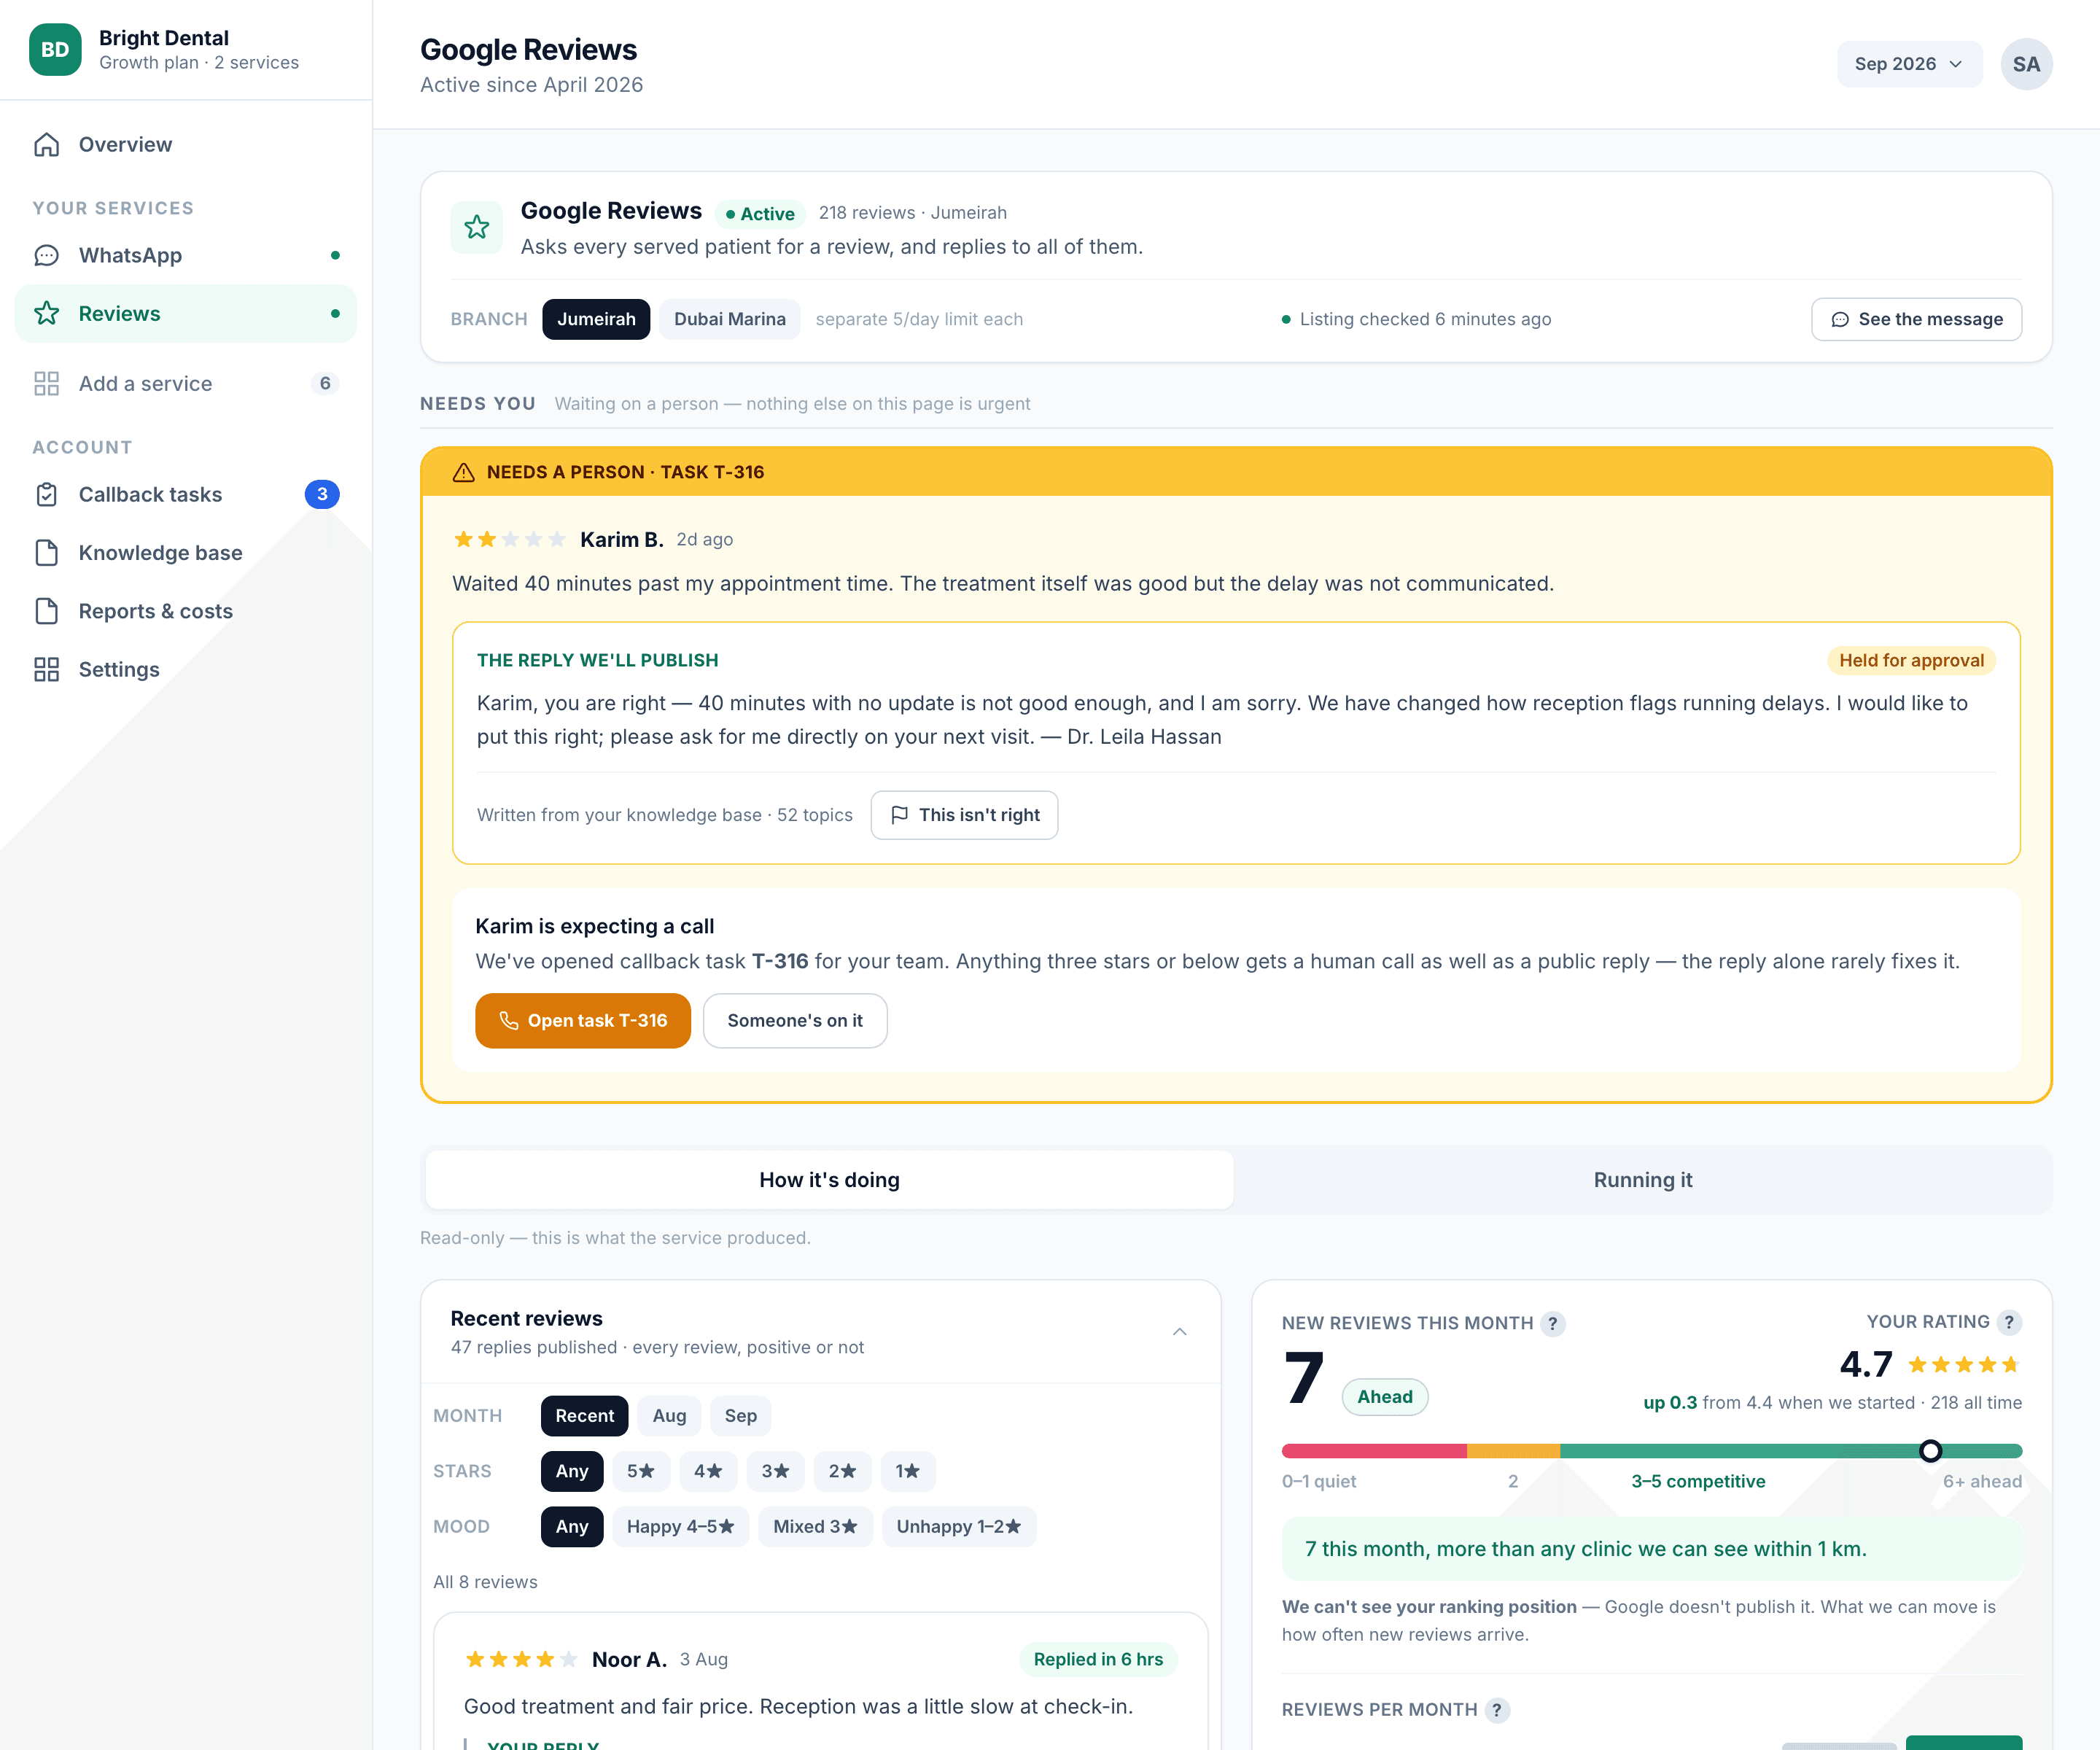Click the warning triangle in task T-316 banner
This screenshot has width=2100, height=1750.
[x=464, y=472]
